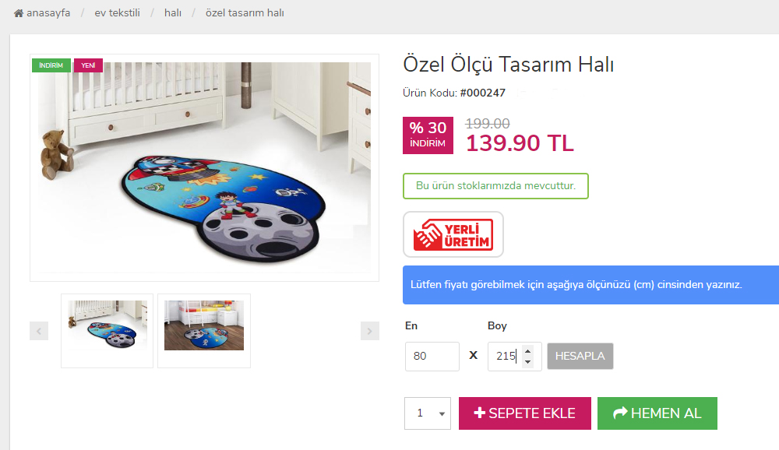Select the first rug thumbnail with crib

click(108, 330)
